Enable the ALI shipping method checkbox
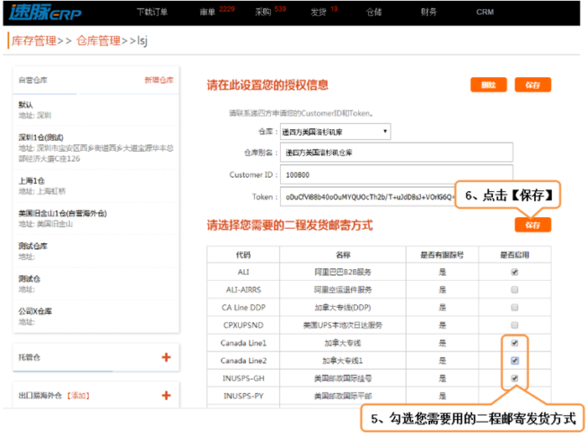This screenshot has height=436, width=587. pyautogui.click(x=514, y=272)
